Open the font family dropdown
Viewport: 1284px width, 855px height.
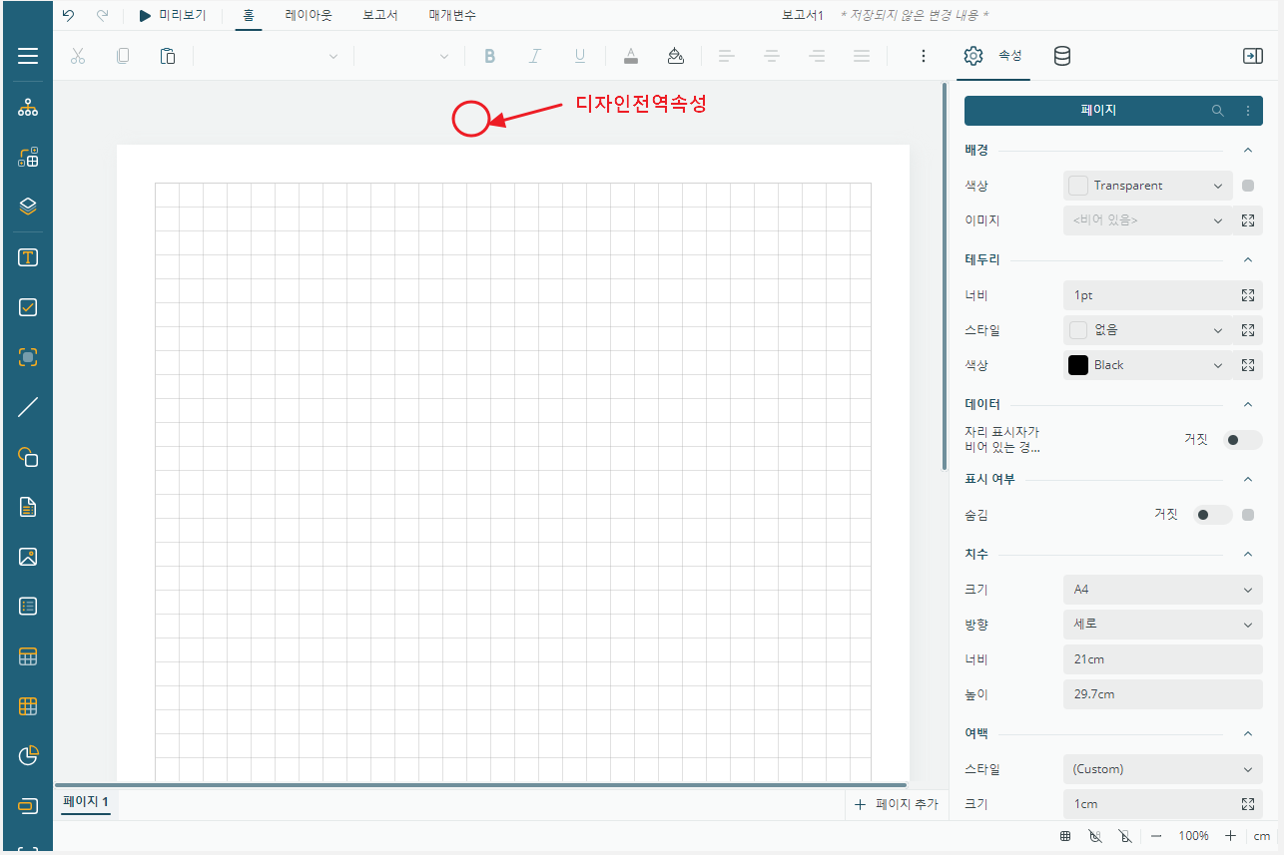coord(272,56)
